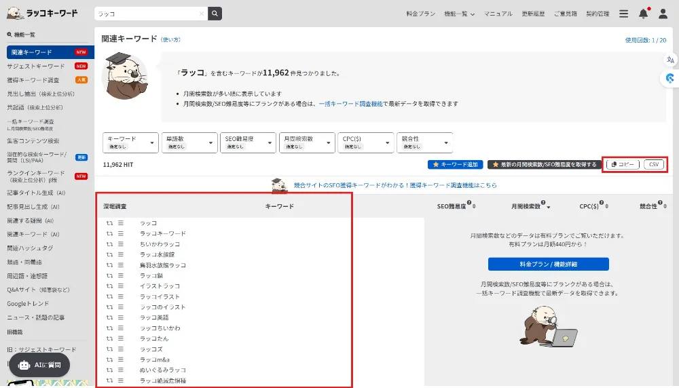Click deep-dive icon for イラストラッコ row
679x388 pixels.
[109, 286]
